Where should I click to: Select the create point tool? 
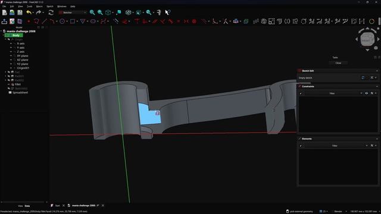pos(29,21)
